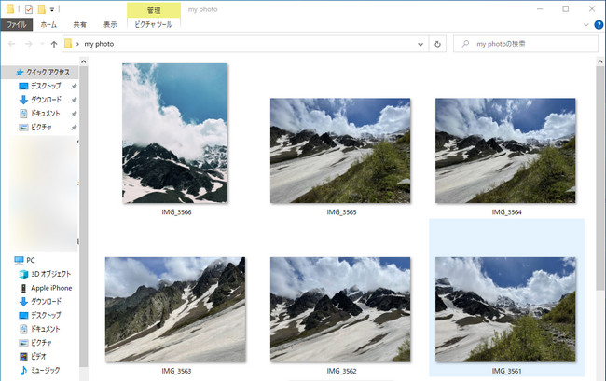This screenshot has height=381, width=606.
Task: Select the 管理 contextual tab header
Action: [x=154, y=10]
